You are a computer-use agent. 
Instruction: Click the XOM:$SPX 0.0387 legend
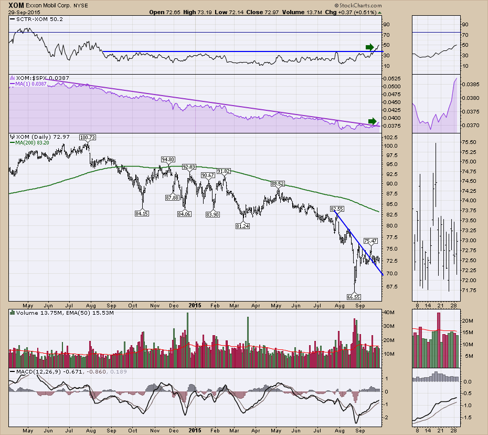(39, 78)
